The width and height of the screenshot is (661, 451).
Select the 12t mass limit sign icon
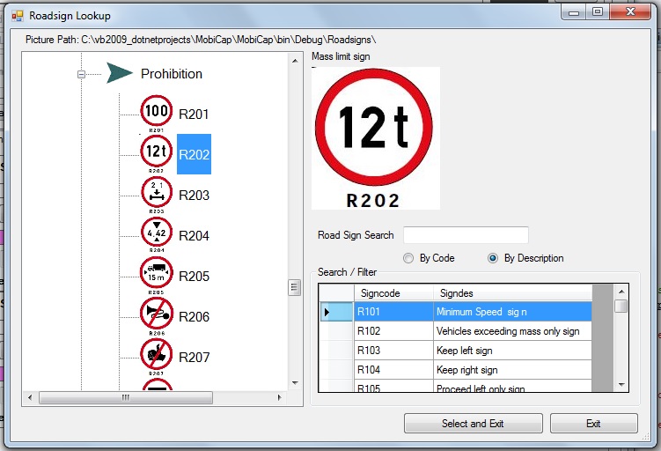(x=156, y=152)
